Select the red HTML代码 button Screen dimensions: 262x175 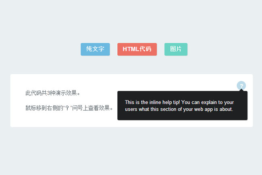(137, 49)
